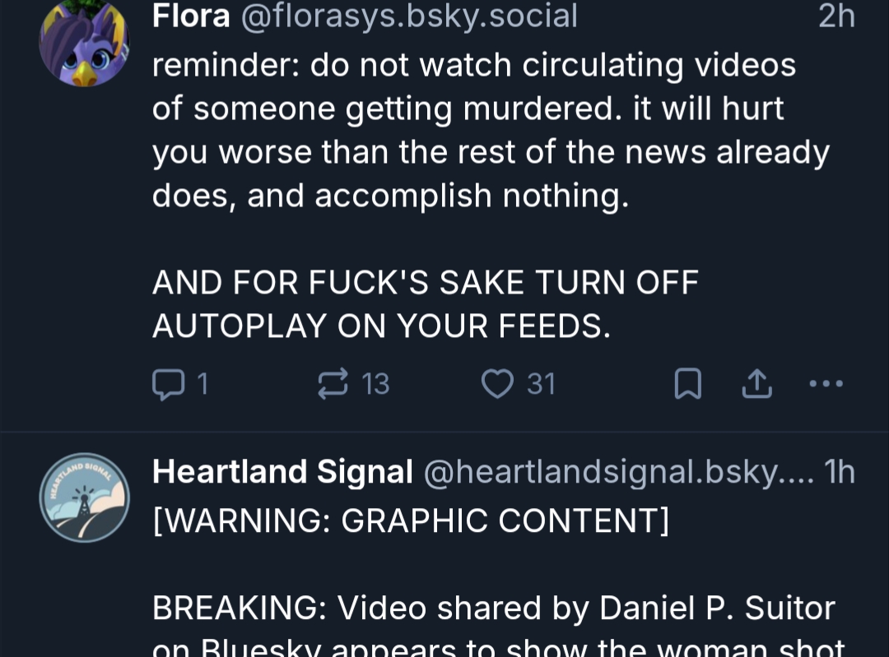Tap the all-caps TURN OFF AUTOPLAY text
Viewport: 889px width, 657px height.
425,304
